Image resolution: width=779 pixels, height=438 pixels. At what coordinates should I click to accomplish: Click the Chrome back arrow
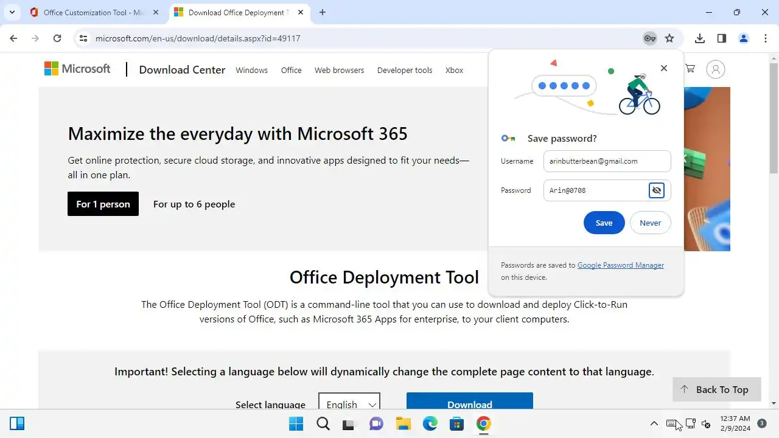(13, 38)
